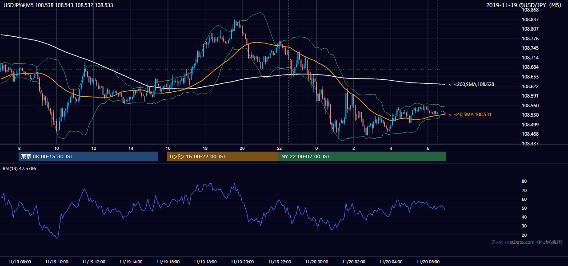Screen dimensions: 568x266
Task: Click the RSI 70 level label
Action: pos(524,190)
